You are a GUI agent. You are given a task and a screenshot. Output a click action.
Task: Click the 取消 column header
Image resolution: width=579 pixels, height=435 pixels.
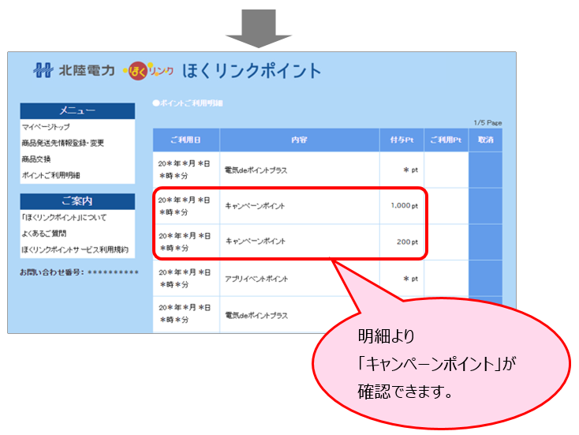(x=485, y=140)
